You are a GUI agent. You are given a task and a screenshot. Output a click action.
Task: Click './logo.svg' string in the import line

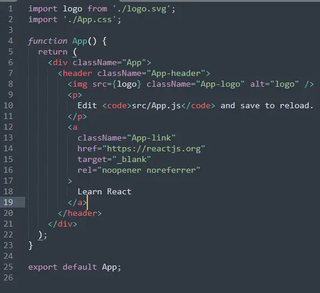click(x=141, y=9)
